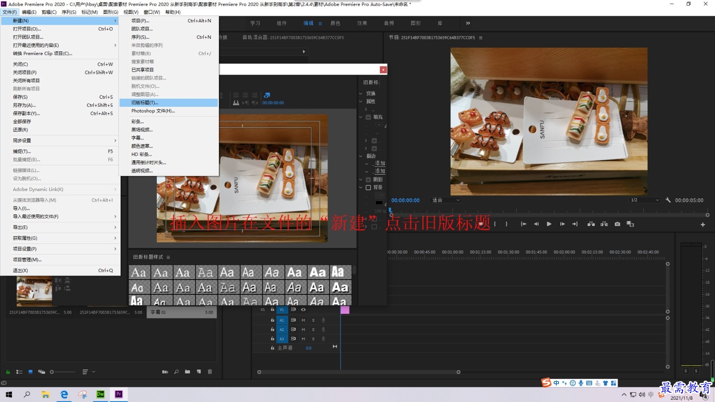Click the 添加 link under inner strokes
The width and height of the screenshot is (715, 402).
380,163
